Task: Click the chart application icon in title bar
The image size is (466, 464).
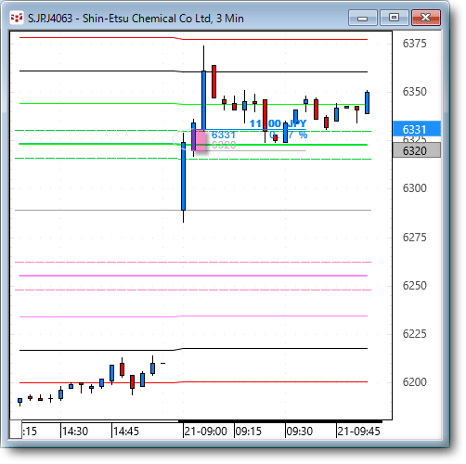Action: pyautogui.click(x=17, y=18)
